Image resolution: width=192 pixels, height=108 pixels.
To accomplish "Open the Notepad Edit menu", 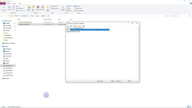I will pos(71,26).
